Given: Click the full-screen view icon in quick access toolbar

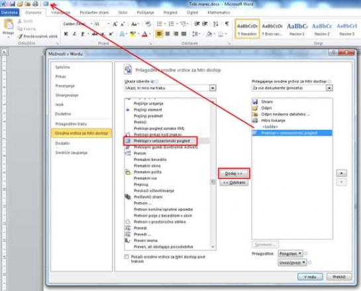Looking at the screenshot, I should [x=46, y=4].
